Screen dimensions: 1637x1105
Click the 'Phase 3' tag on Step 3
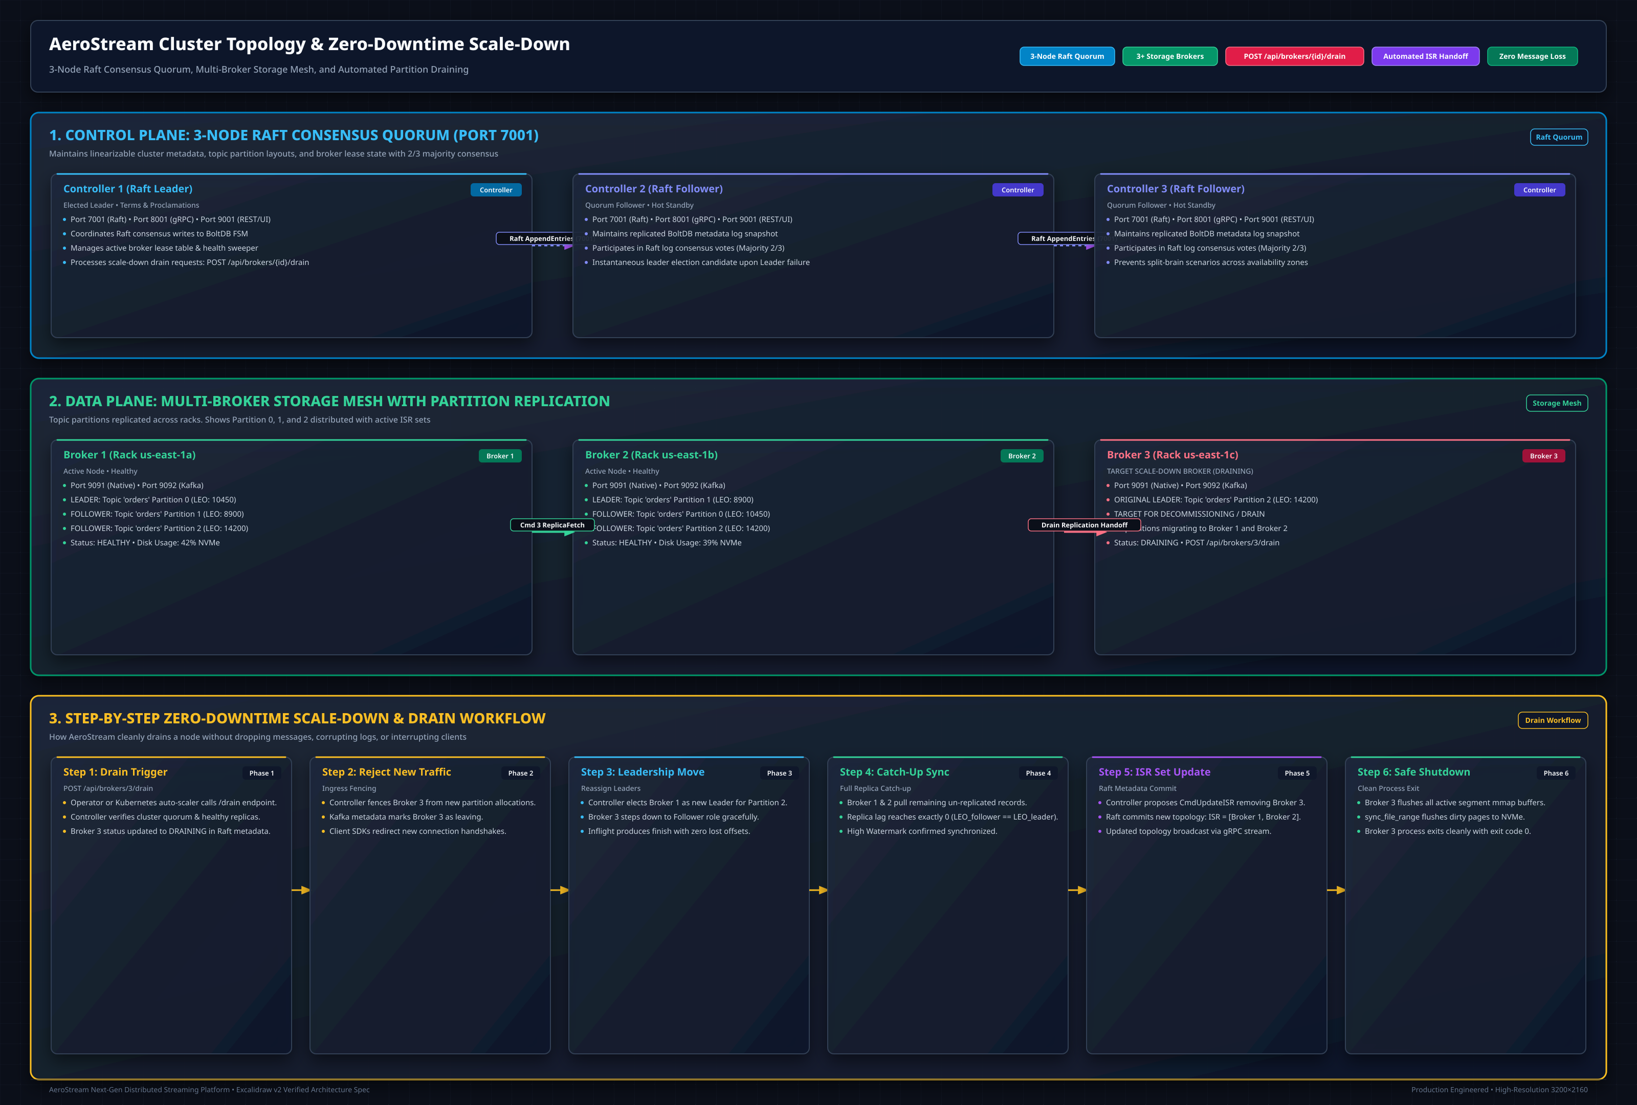[x=779, y=772]
